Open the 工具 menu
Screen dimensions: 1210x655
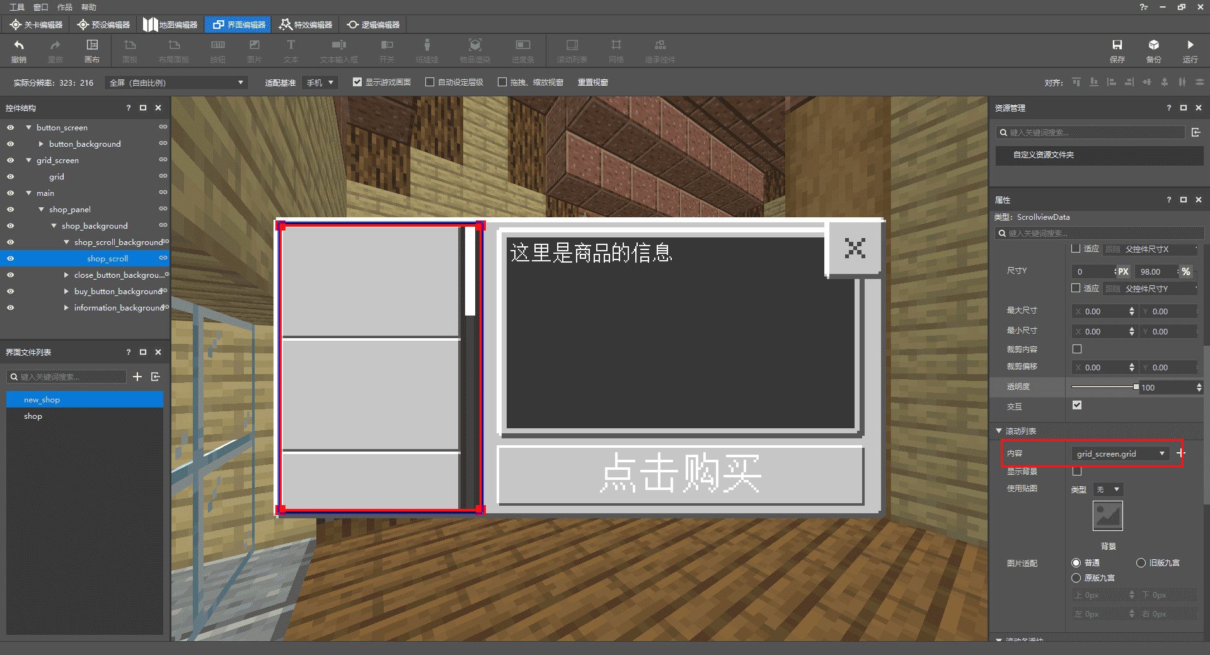17,7
